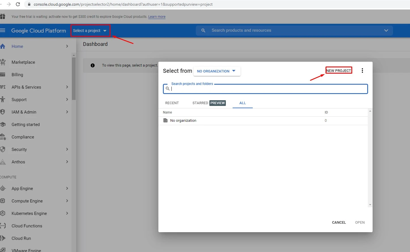
Task: Expand the APIs & Services submenu
Action: 67,87
